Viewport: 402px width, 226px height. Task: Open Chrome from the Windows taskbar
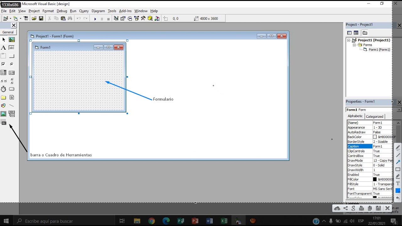click(152, 221)
